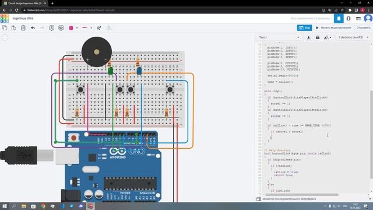Click the Send button

[364, 28]
